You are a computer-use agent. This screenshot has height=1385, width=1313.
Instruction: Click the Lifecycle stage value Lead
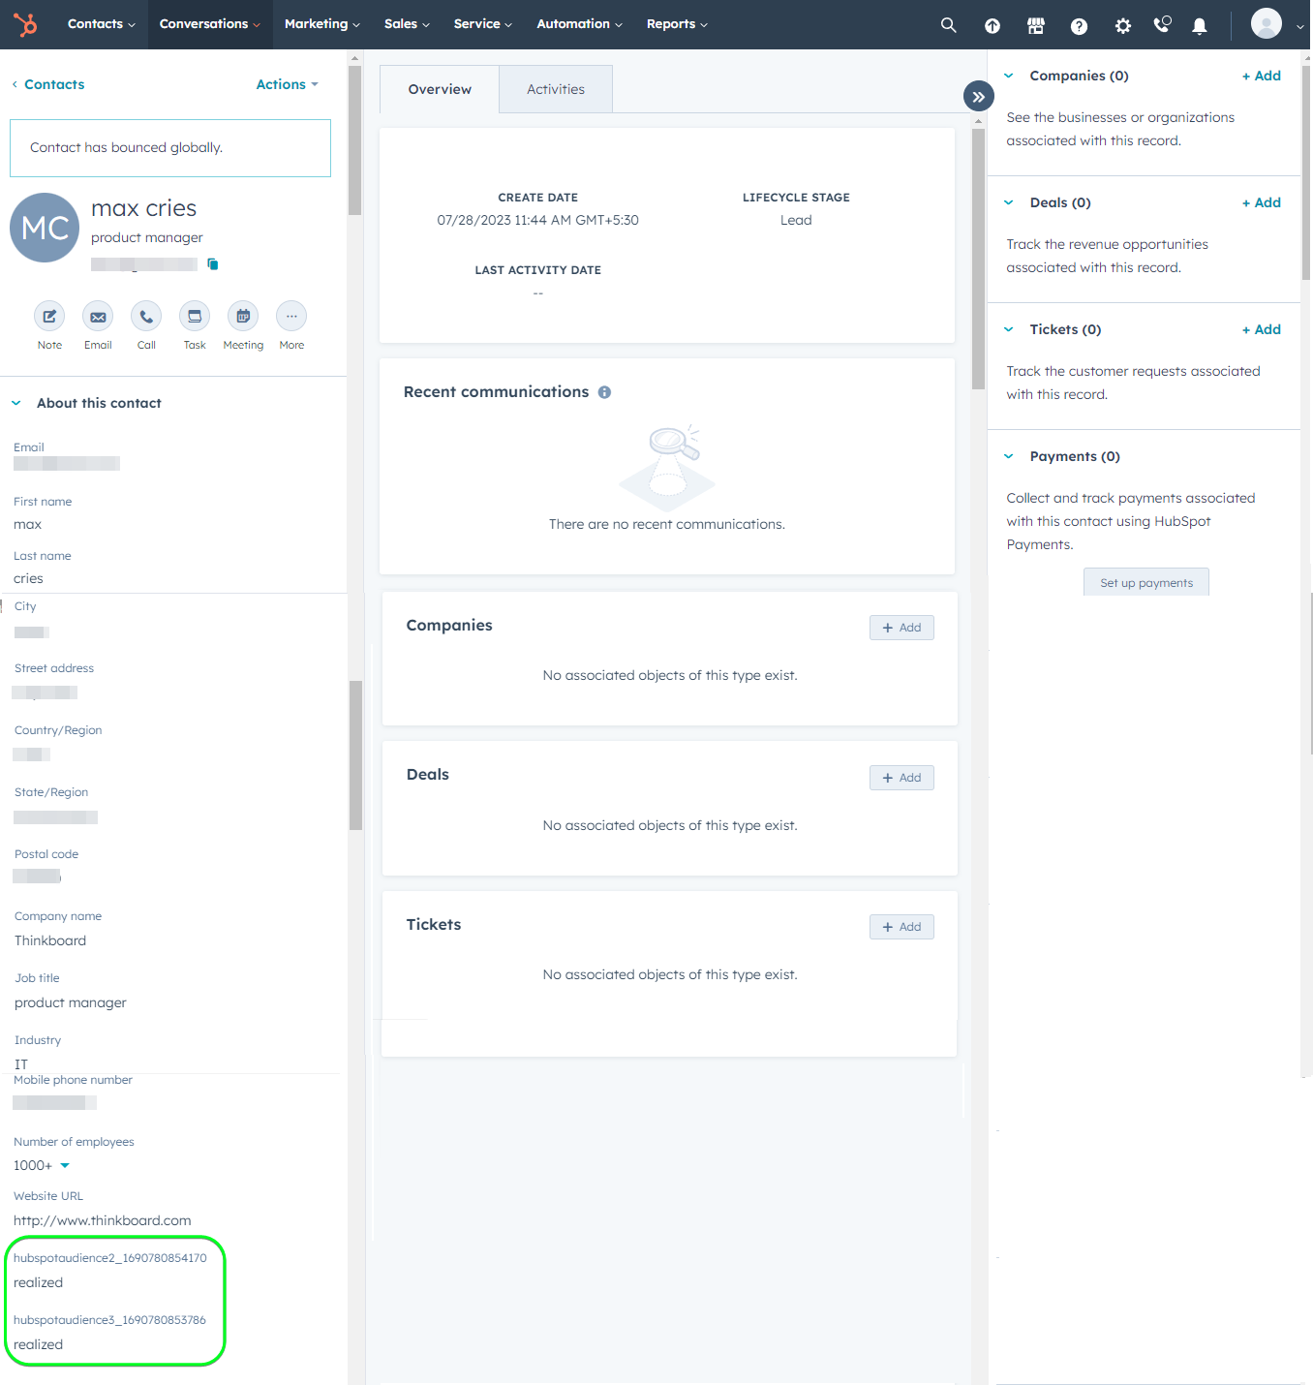click(796, 220)
